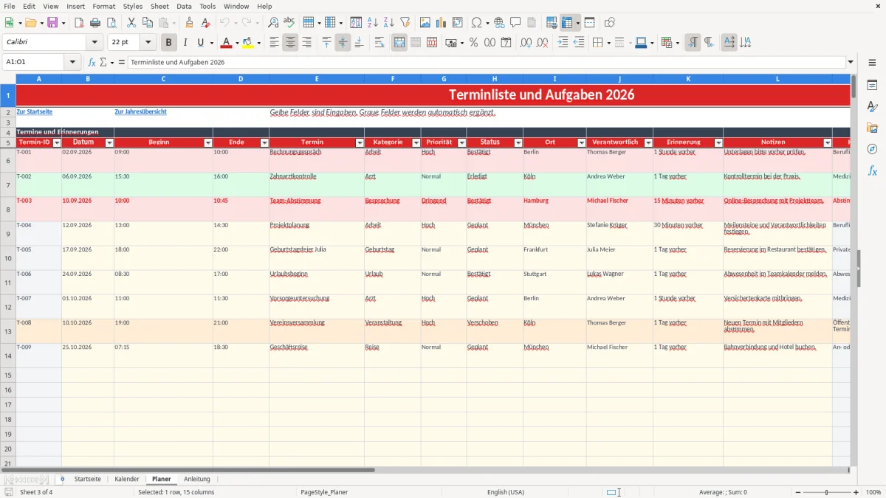This screenshot has height=498, width=886.
Task: Open the sidebar Gallery icon
Action: [x=872, y=128]
